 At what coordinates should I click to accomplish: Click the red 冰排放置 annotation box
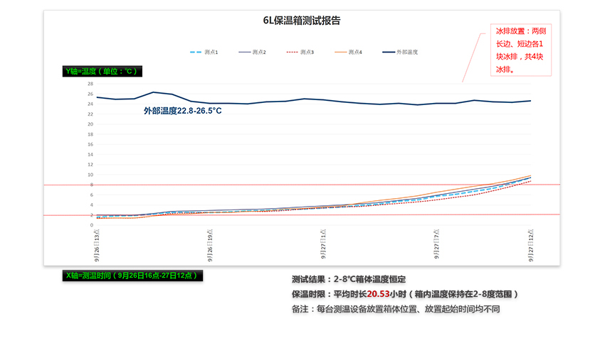click(520, 50)
